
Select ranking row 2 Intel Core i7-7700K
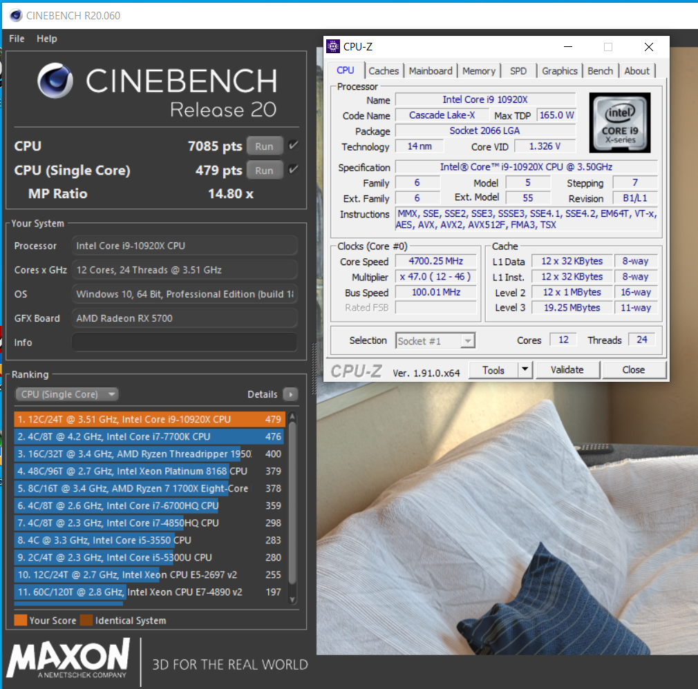coord(149,437)
